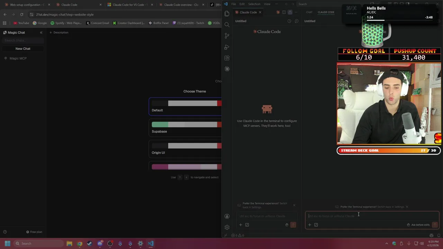Dismiss left Prefer the Terminal notice
This screenshot has width=443, height=249.
coord(294,205)
